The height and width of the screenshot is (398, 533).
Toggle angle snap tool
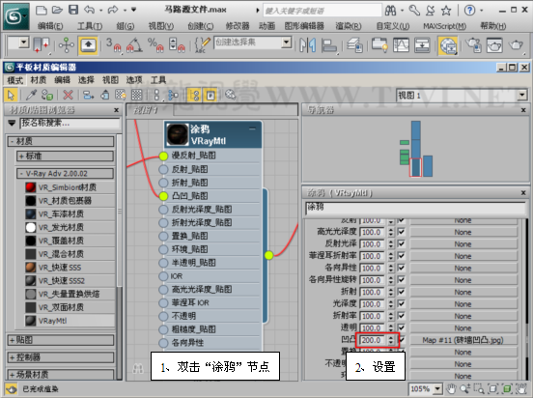point(134,45)
